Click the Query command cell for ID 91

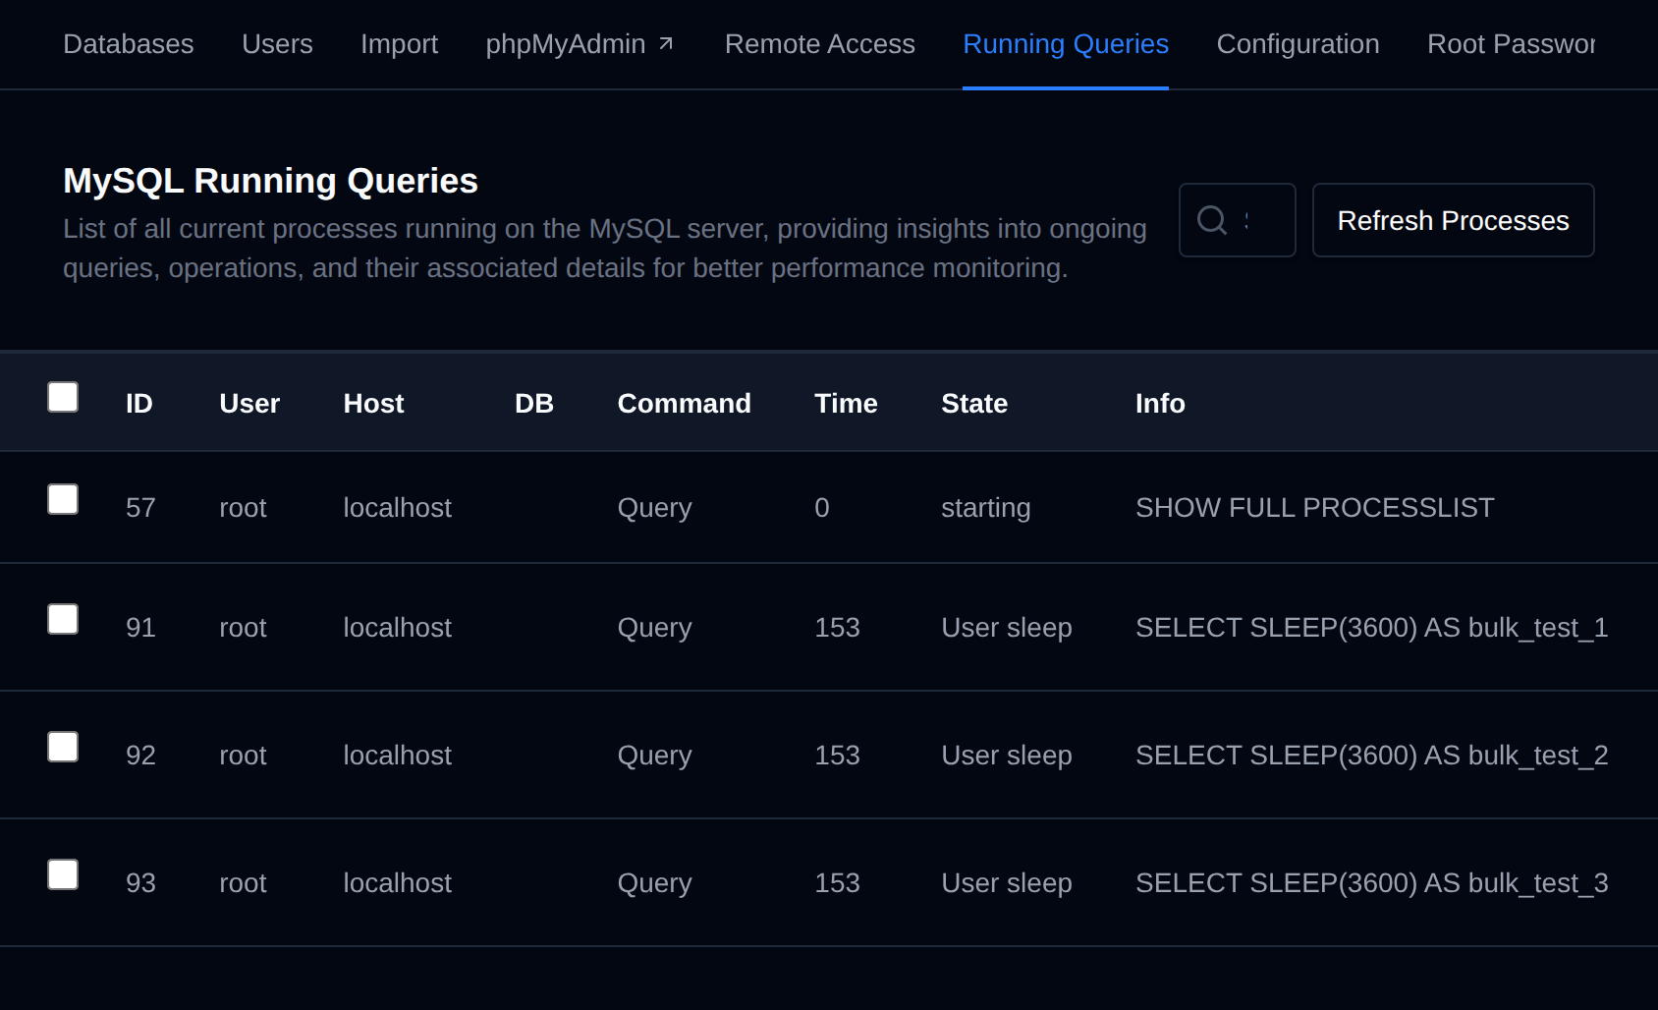click(654, 628)
